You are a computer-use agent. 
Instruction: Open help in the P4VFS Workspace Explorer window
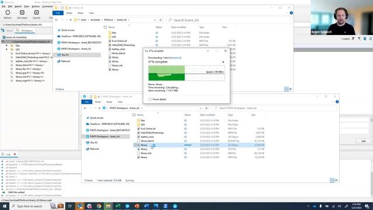(337, 101)
